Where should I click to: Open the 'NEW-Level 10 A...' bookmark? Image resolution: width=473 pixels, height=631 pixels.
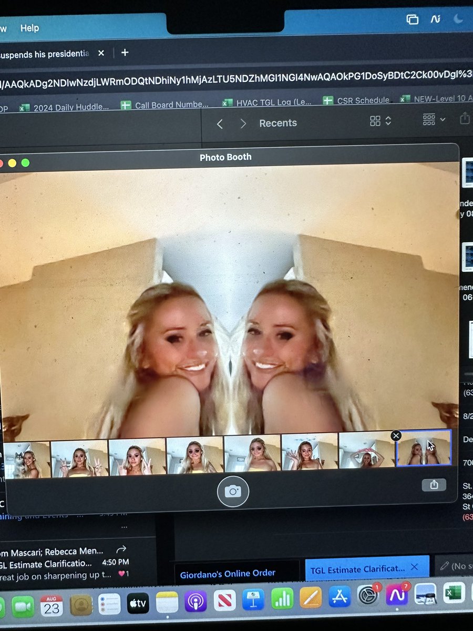click(x=436, y=99)
